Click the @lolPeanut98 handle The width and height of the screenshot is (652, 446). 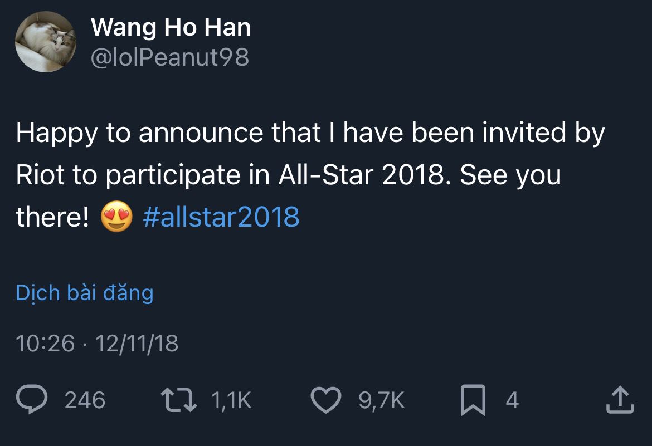(x=169, y=57)
